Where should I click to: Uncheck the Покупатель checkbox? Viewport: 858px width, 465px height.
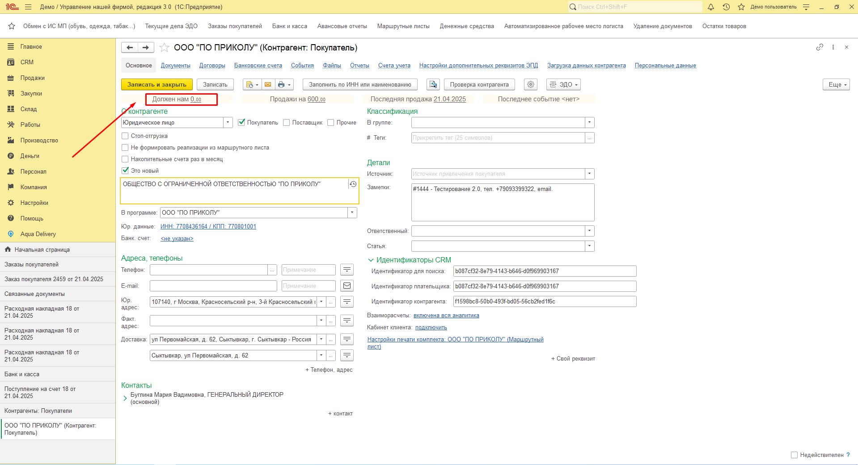[241, 122]
